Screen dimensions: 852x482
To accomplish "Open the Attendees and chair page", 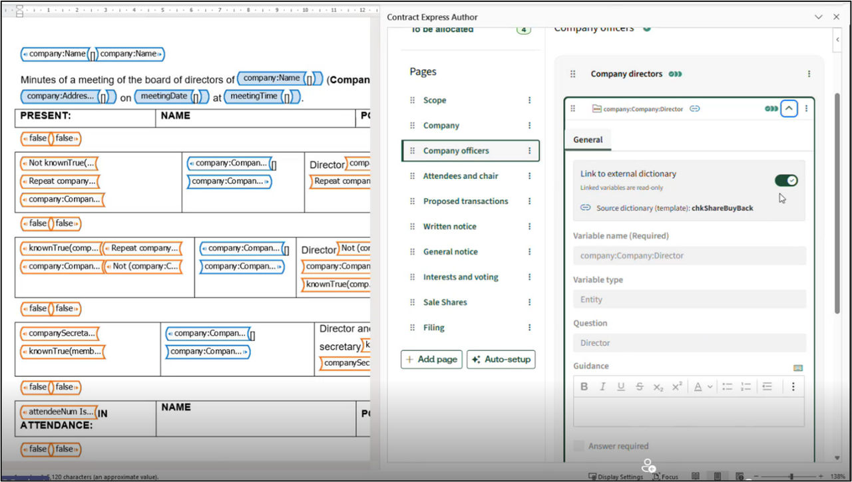I will [461, 176].
